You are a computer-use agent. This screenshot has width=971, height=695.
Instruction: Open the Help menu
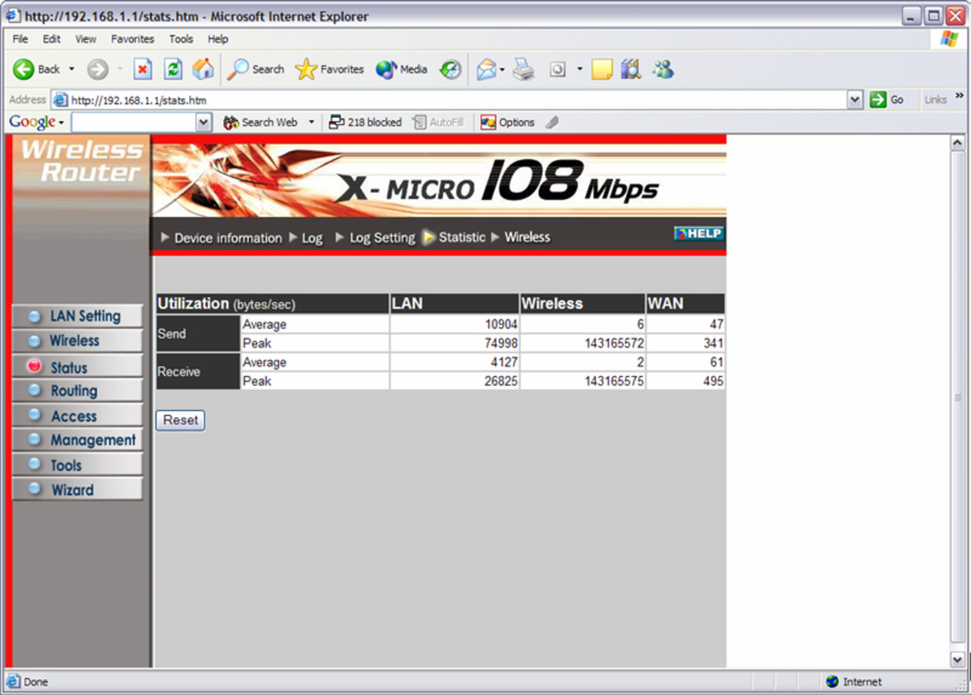click(218, 39)
